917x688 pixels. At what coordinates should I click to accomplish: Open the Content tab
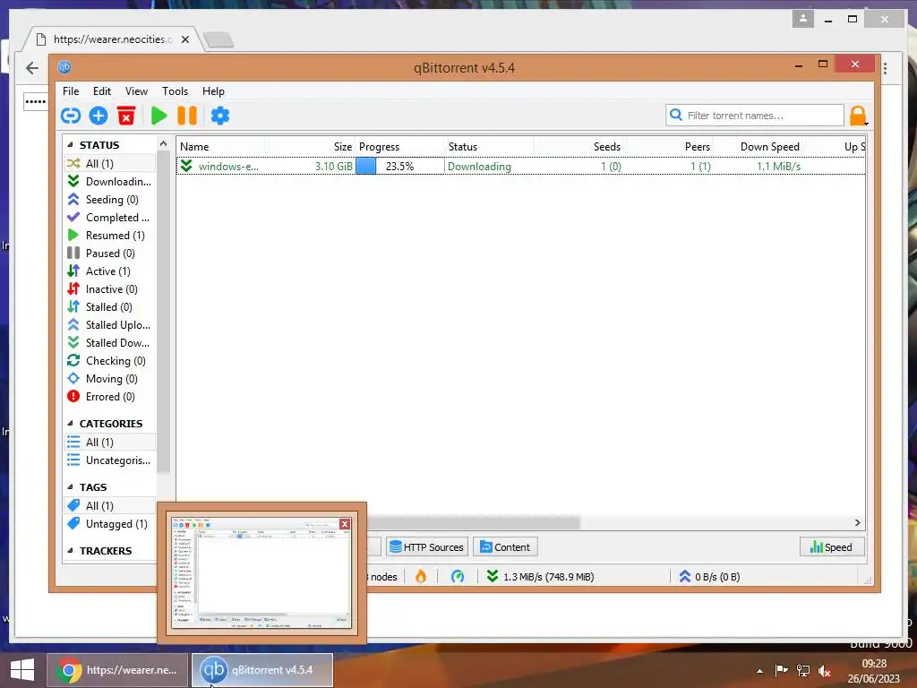pos(505,547)
